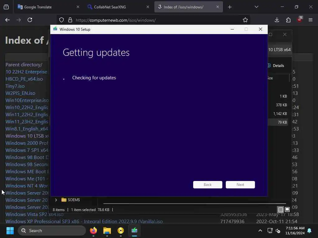Screen dimensions: 318x238
Task: Close the Google Translate tab
Action: tap(78, 7)
